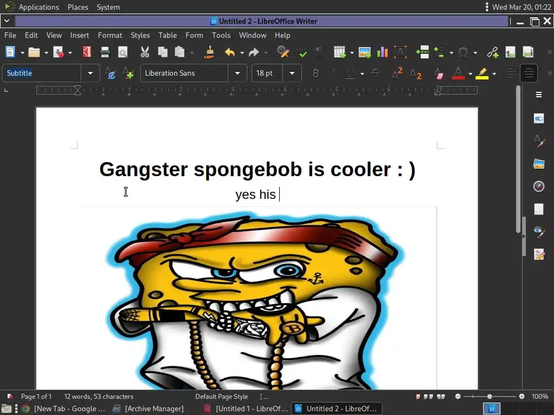Apply yellow highlighting color
554x415 pixels.
click(x=482, y=73)
